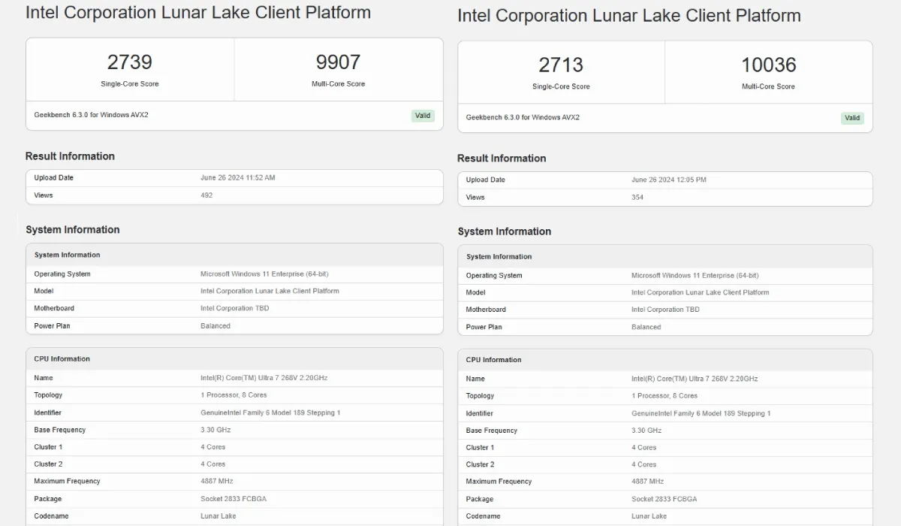
Task: Click the left Microsoft Windows 11 Enterprise value
Action: pyautogui.click(x=264, y=274)
